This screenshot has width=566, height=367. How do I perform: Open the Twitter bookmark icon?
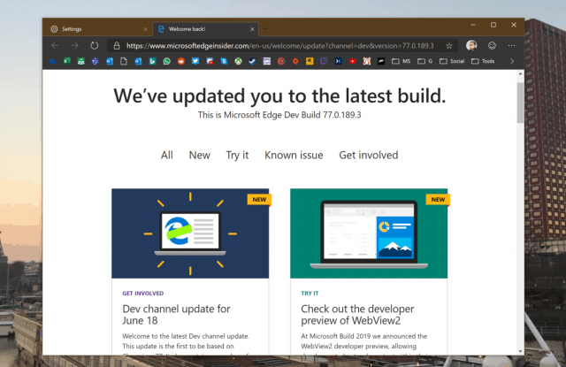pos(195,61)
